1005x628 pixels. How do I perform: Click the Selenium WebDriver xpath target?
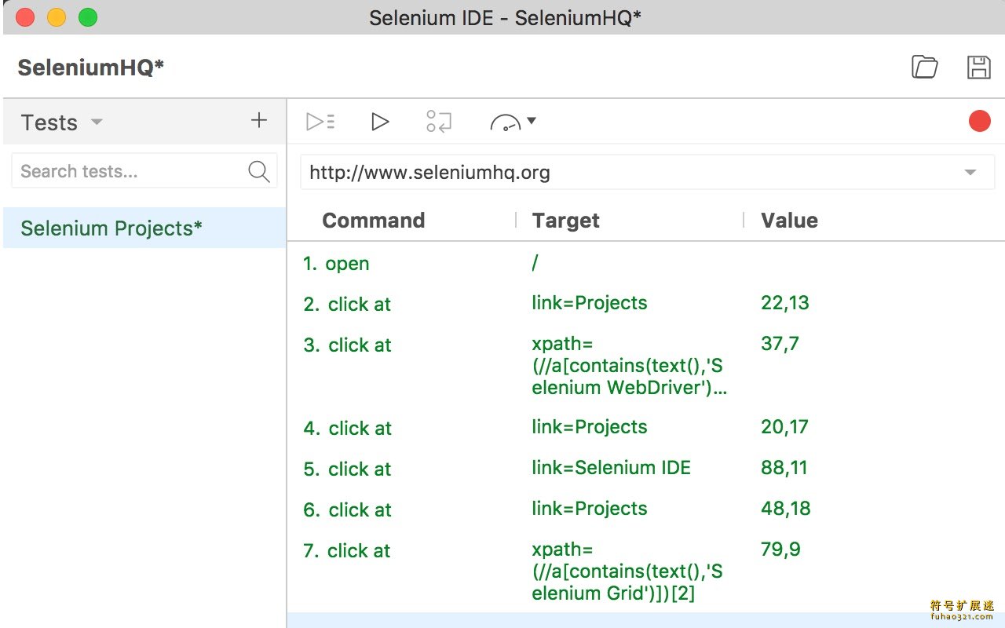(x=629, y=366)
